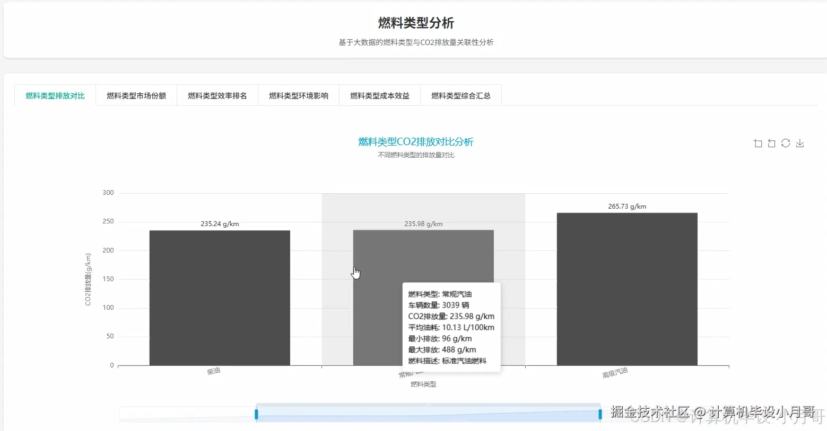This screenshot has height=431, width=827.
Task: Click the chart title 燃料类型CO2排放对比分析
Action: point(415,142)
